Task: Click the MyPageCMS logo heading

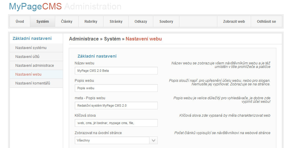Action: pos(35,7)
